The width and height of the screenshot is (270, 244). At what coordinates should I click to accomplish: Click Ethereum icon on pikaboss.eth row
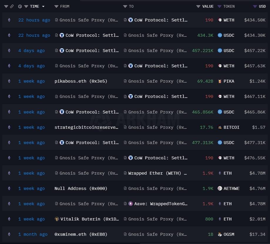9,81
